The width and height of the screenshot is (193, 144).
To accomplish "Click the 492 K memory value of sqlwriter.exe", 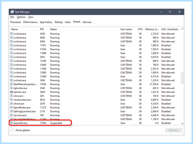I will tap(156, 88).
